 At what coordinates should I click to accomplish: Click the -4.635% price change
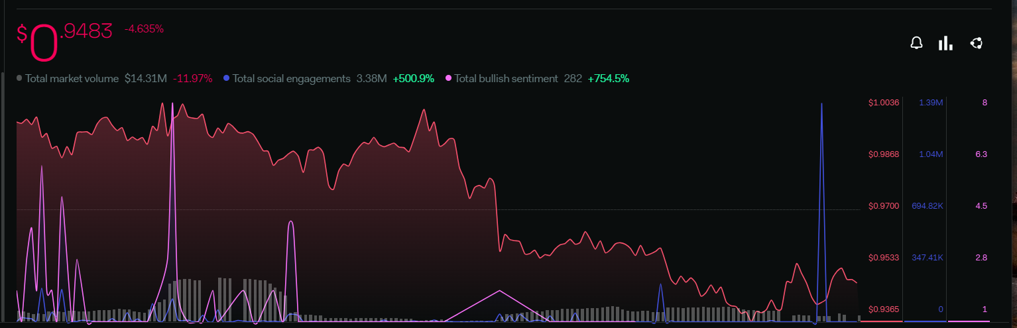[144, 29]
